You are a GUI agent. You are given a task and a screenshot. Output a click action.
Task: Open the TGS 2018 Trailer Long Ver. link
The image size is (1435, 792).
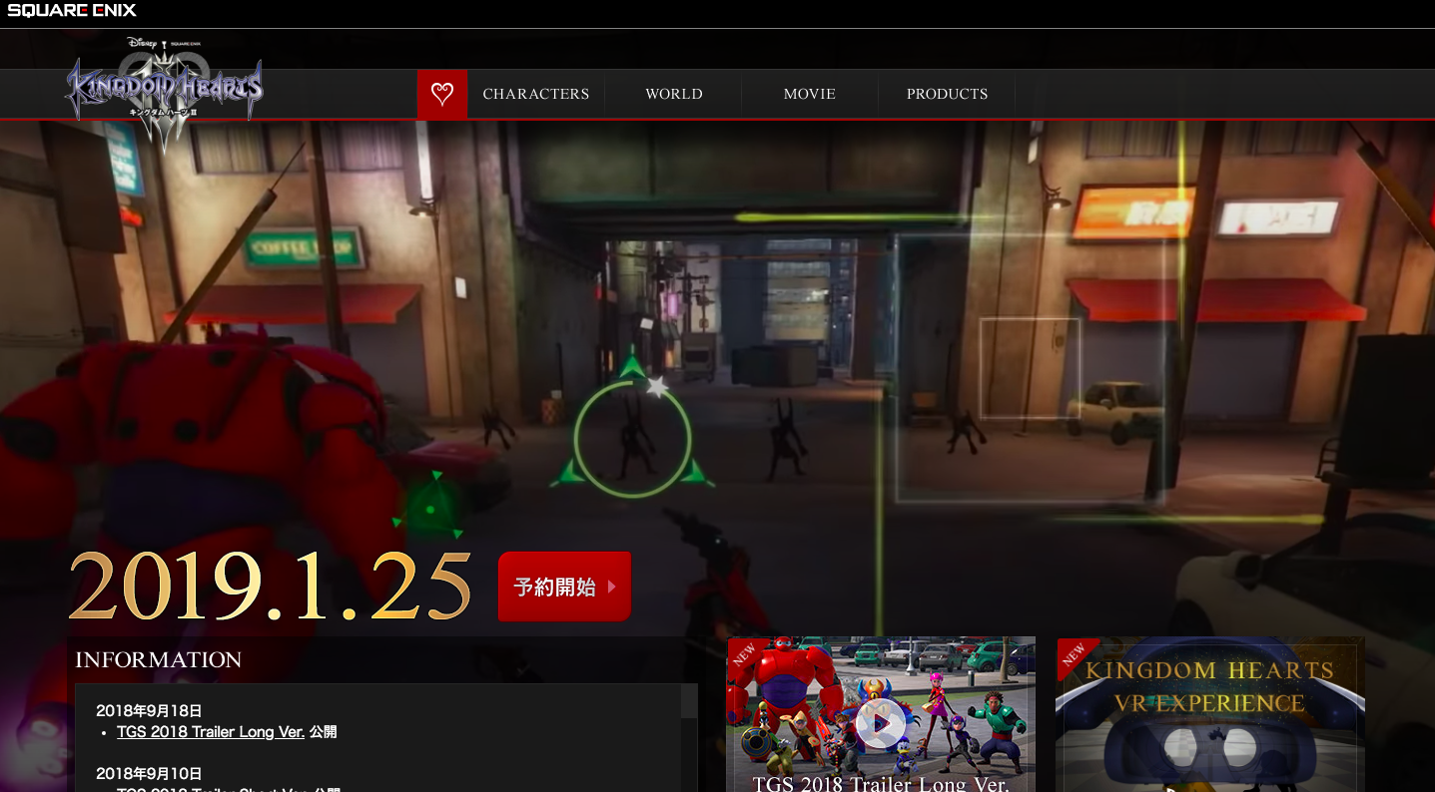point(211,732)
